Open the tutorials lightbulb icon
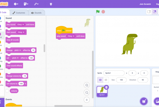This screenshot has width=159, height=107. [51, 4]
